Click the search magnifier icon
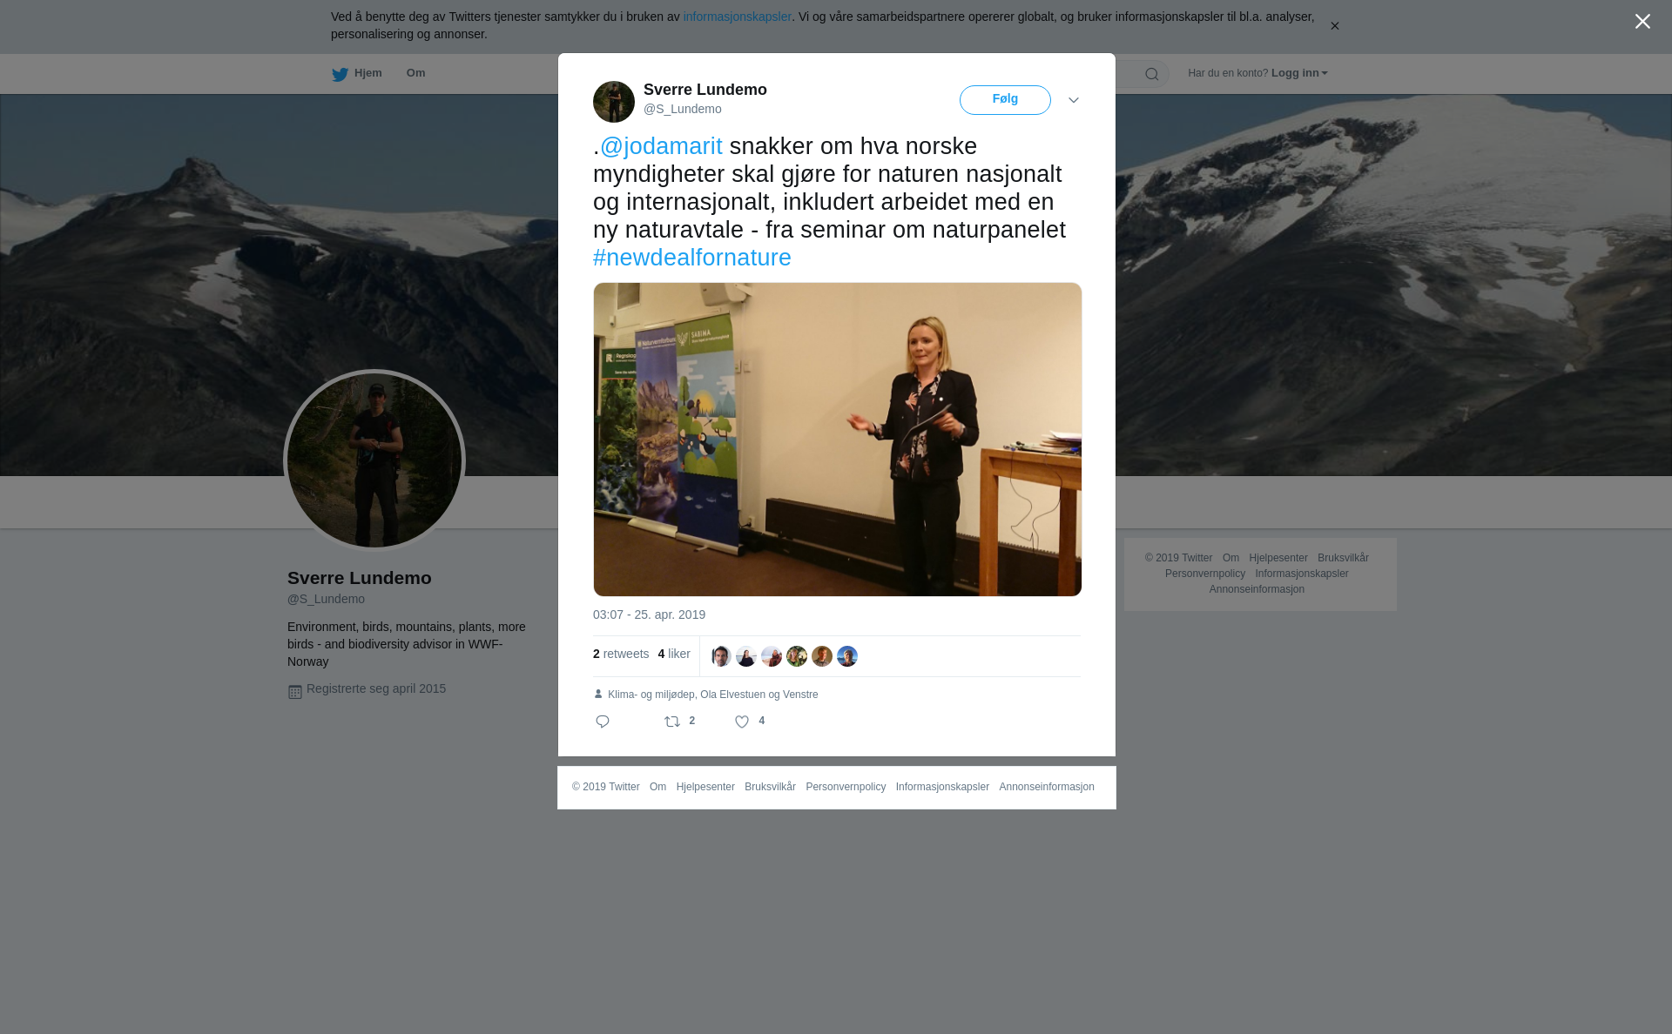 [x=1152, y=74]
